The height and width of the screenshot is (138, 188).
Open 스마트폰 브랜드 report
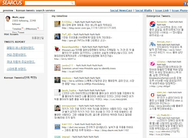(16, 69)
